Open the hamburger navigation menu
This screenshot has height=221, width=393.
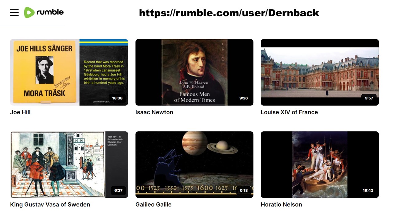click(x=14, y=12)
